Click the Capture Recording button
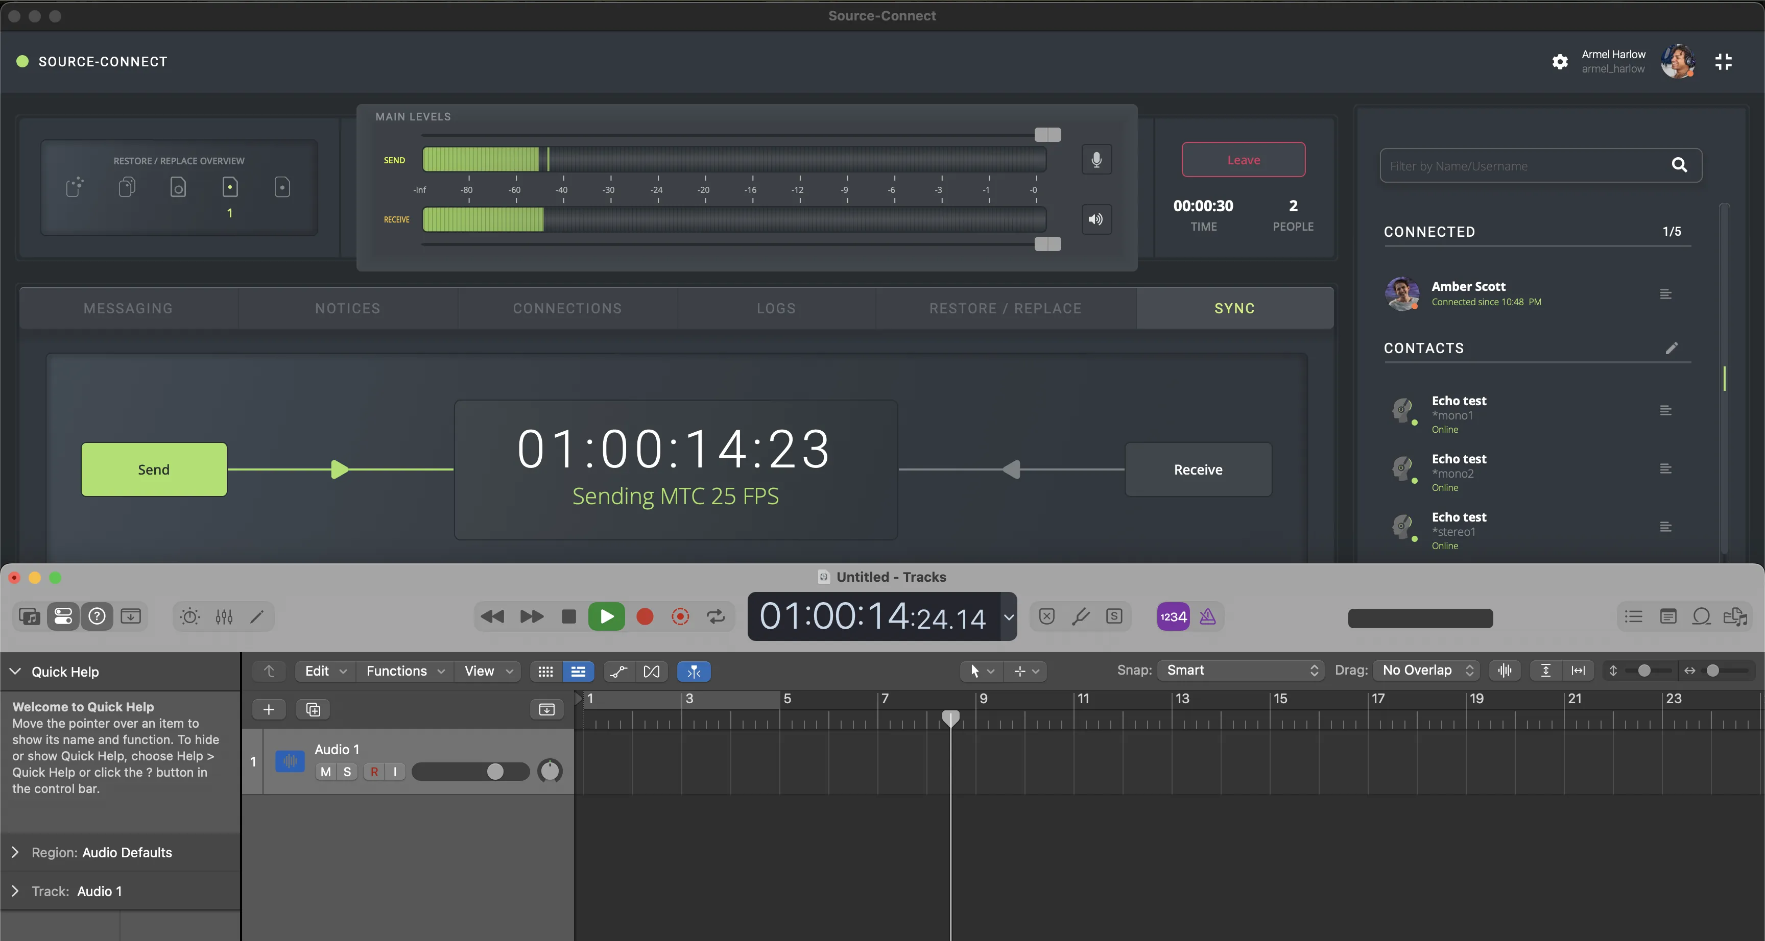Viewport: 1765px width, 941px height. pyautogui.click(x=680, y=616)
